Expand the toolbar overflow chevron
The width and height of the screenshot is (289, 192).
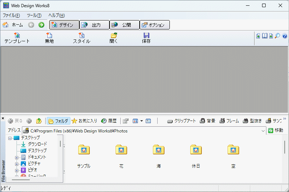[285, 119]
